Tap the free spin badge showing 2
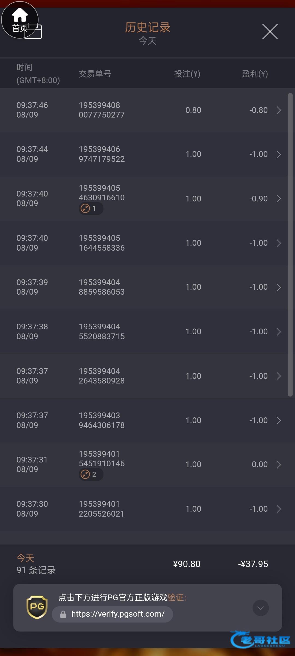The image size is (295, 656). click(91, 475)
